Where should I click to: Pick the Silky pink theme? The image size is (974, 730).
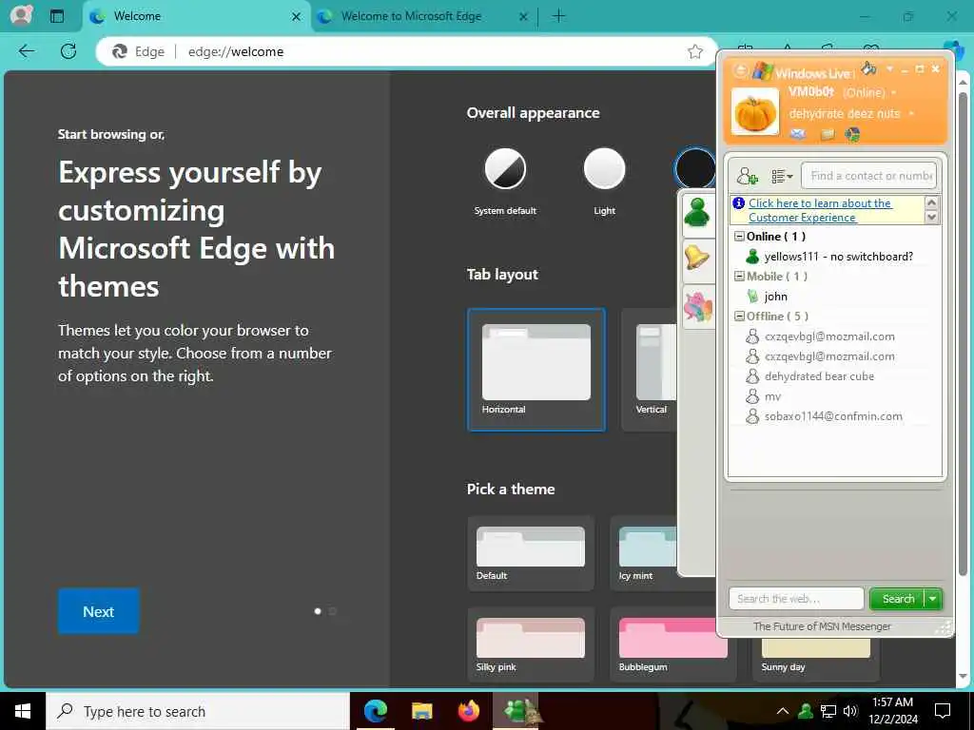[x=531, y=644]
